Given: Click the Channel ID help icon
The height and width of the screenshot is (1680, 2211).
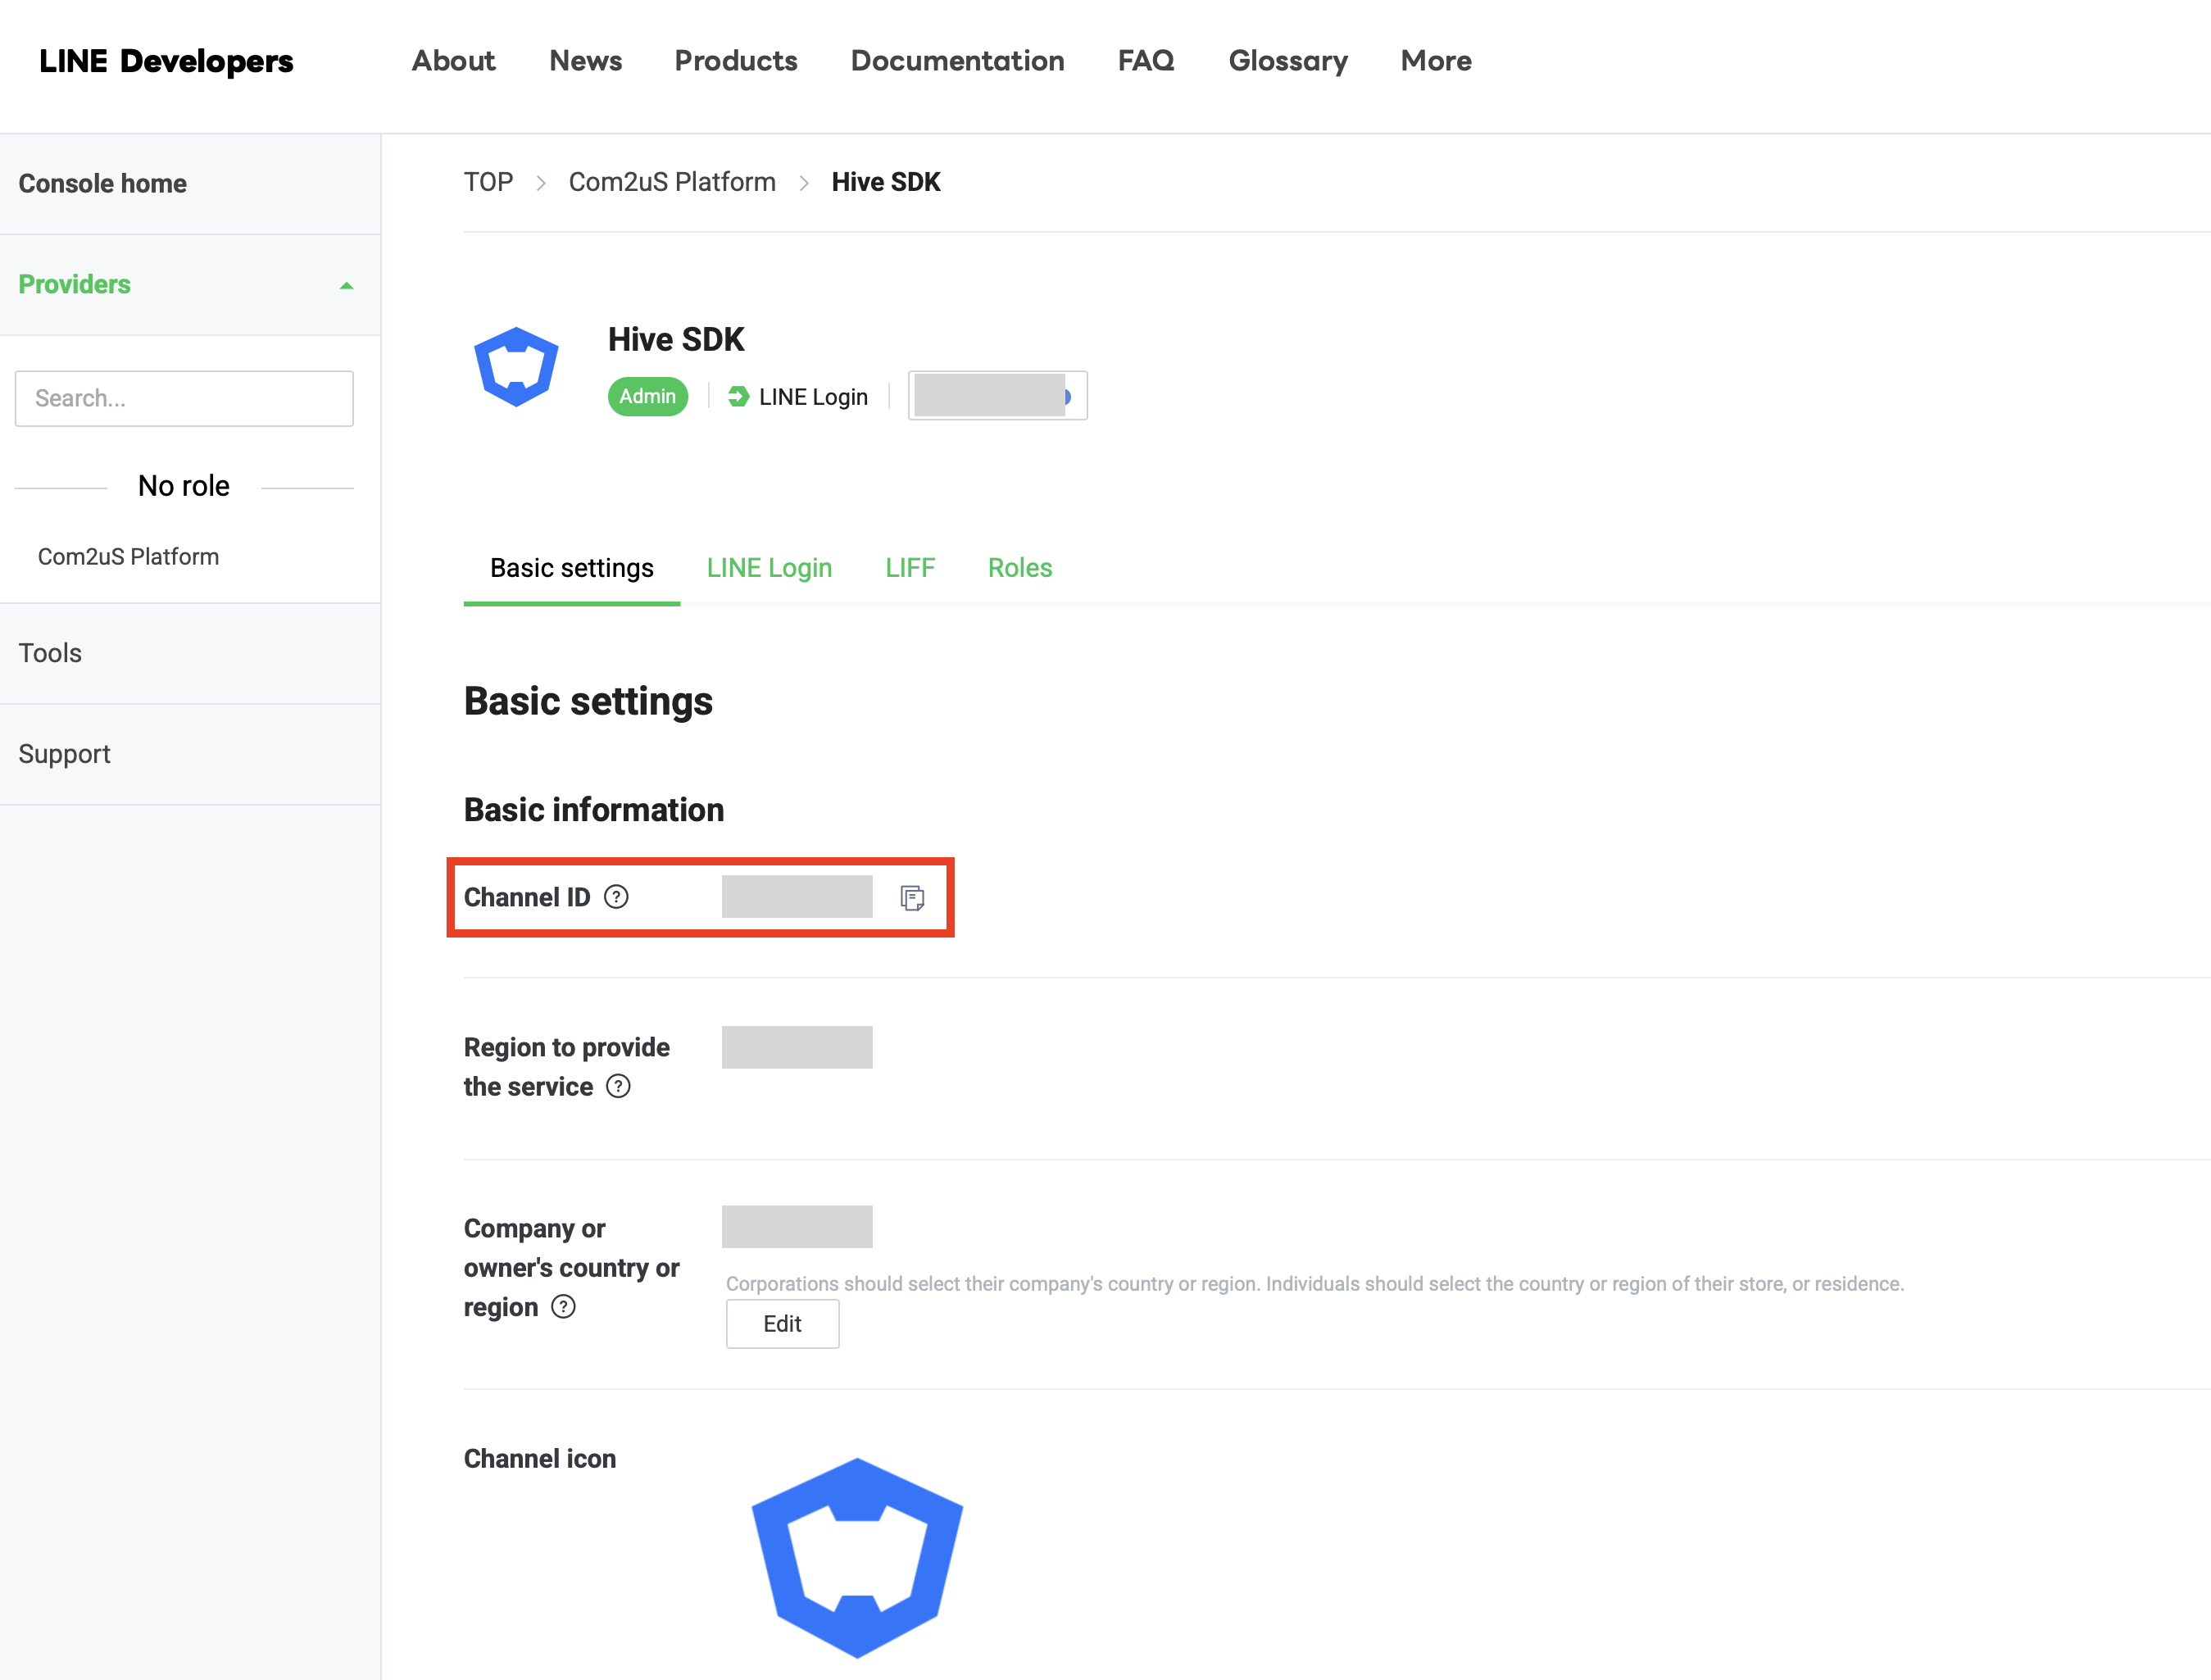Looking at the screenshot, I should click(616, 897).
